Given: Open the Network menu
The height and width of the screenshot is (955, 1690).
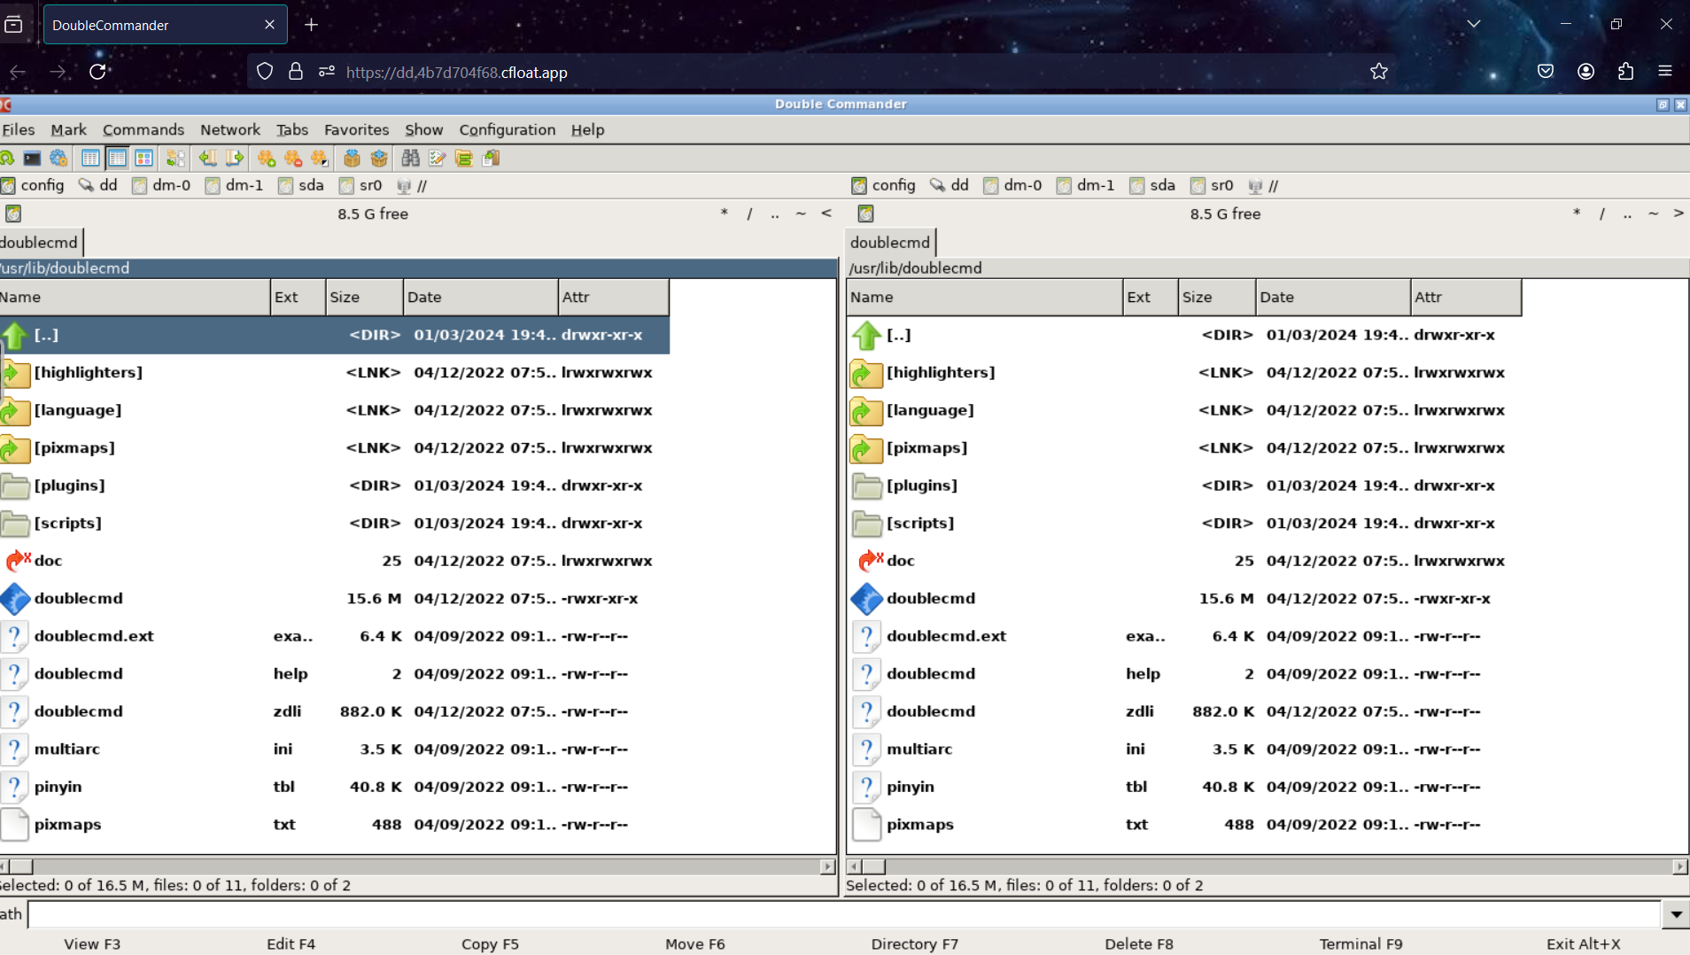Looking at the screenshot, I should (x=230, y=129).
